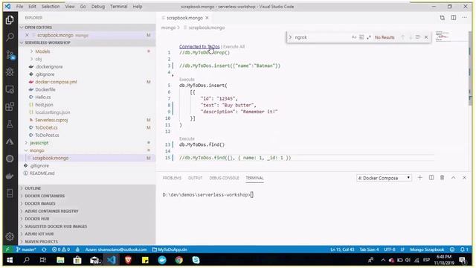The height and width of the screenshot is (268, 476).
Task: Maximize the panel with up chevron
Action: pos(453,178)
